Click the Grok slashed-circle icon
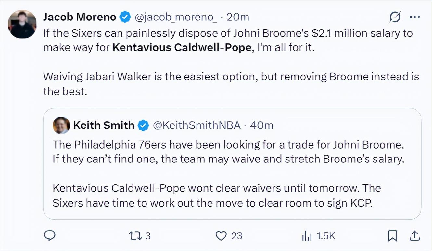Screen dimensions: 432x251 pos(395,17)
